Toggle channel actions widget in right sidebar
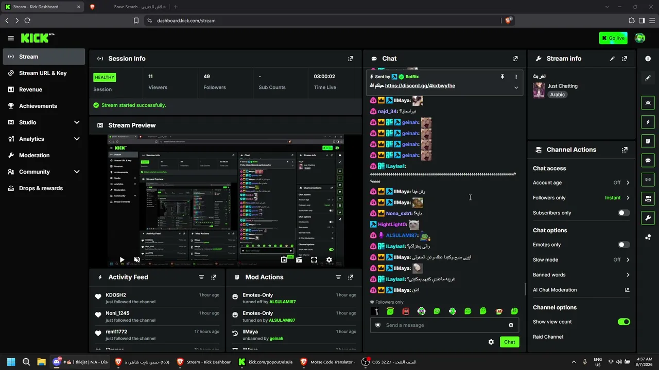The height and width of the screenshot is (370, 659). (x=648, y=198)
